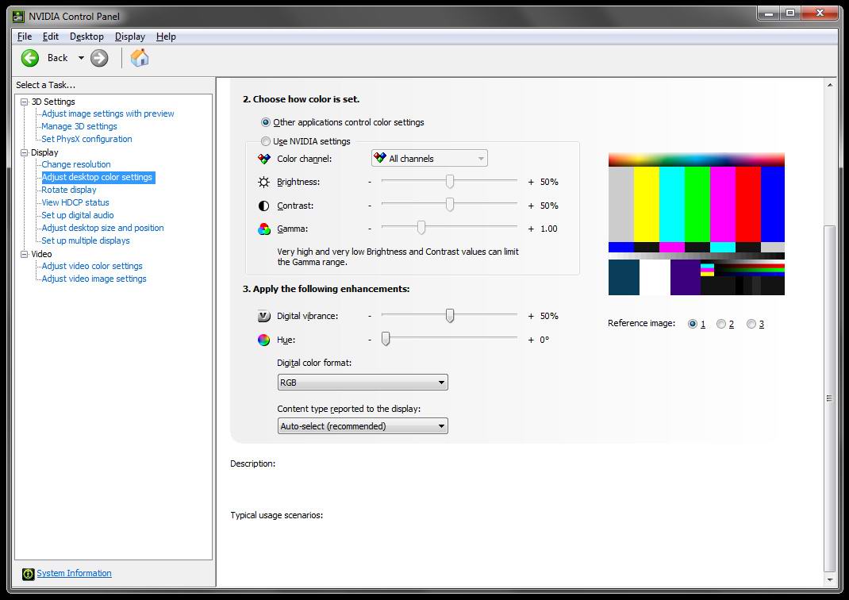Select Other applications control color settings
Viewport: 849px width, 600px height.
pos(266,122)
